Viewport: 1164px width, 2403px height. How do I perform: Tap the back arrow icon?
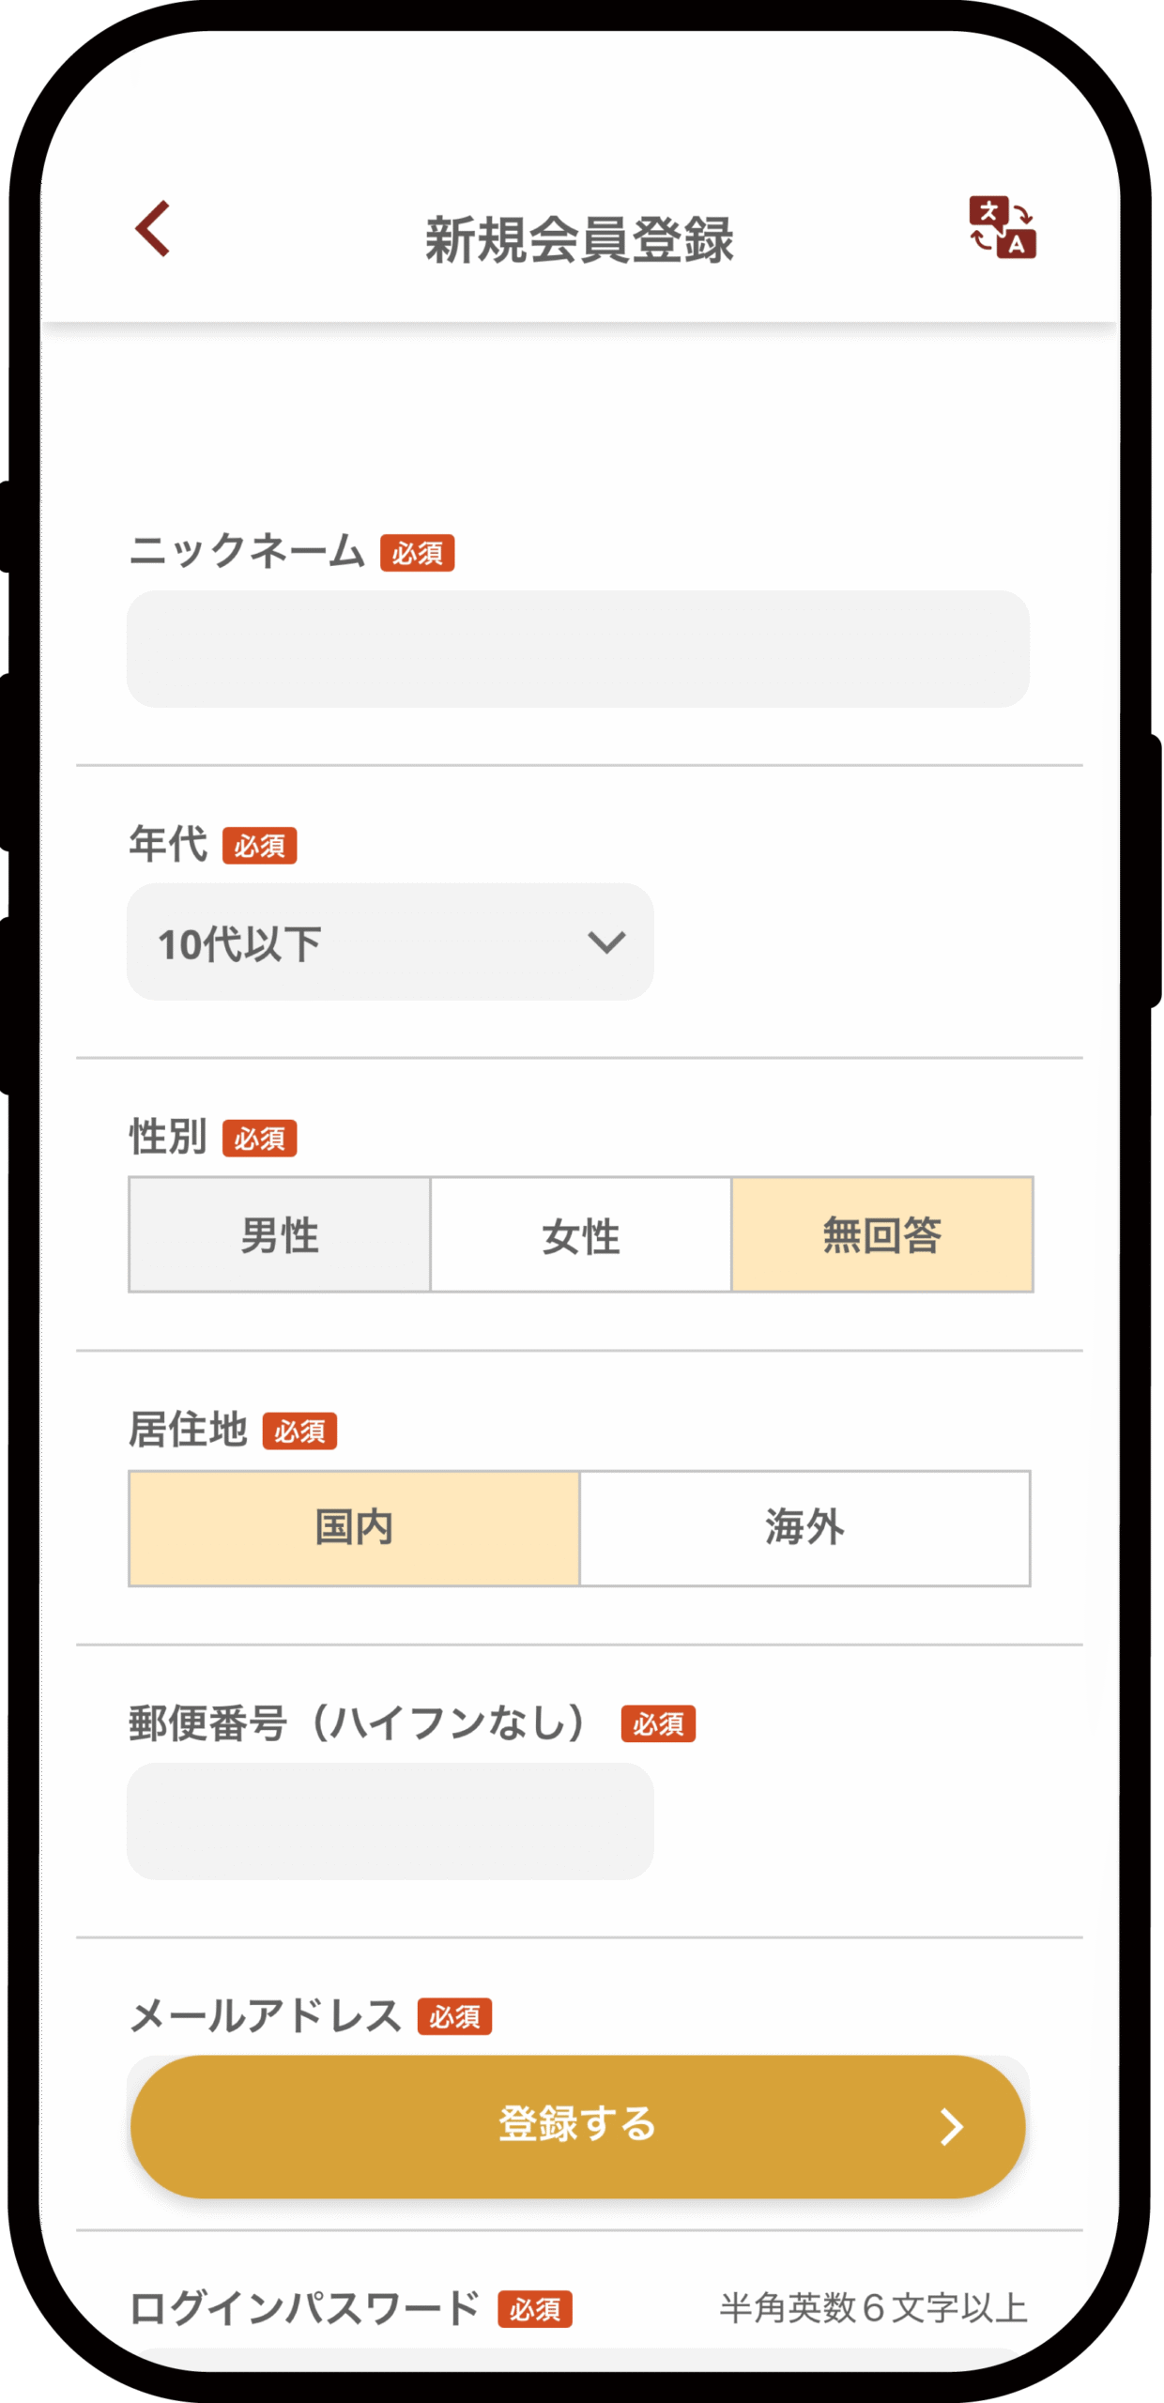pos(153,228)
